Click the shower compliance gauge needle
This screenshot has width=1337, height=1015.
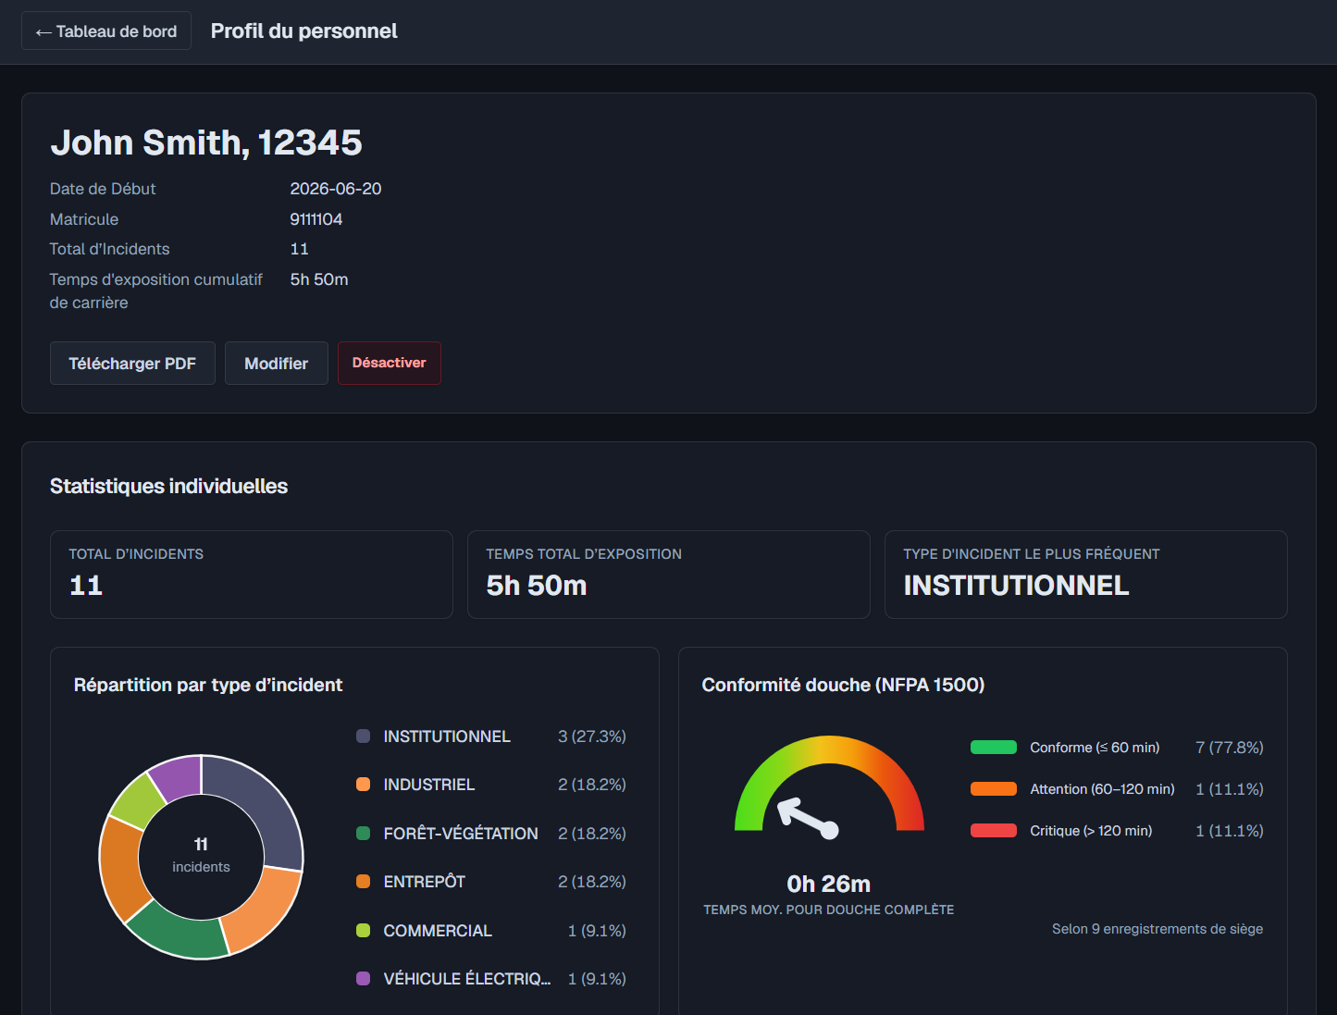(807, 817)
